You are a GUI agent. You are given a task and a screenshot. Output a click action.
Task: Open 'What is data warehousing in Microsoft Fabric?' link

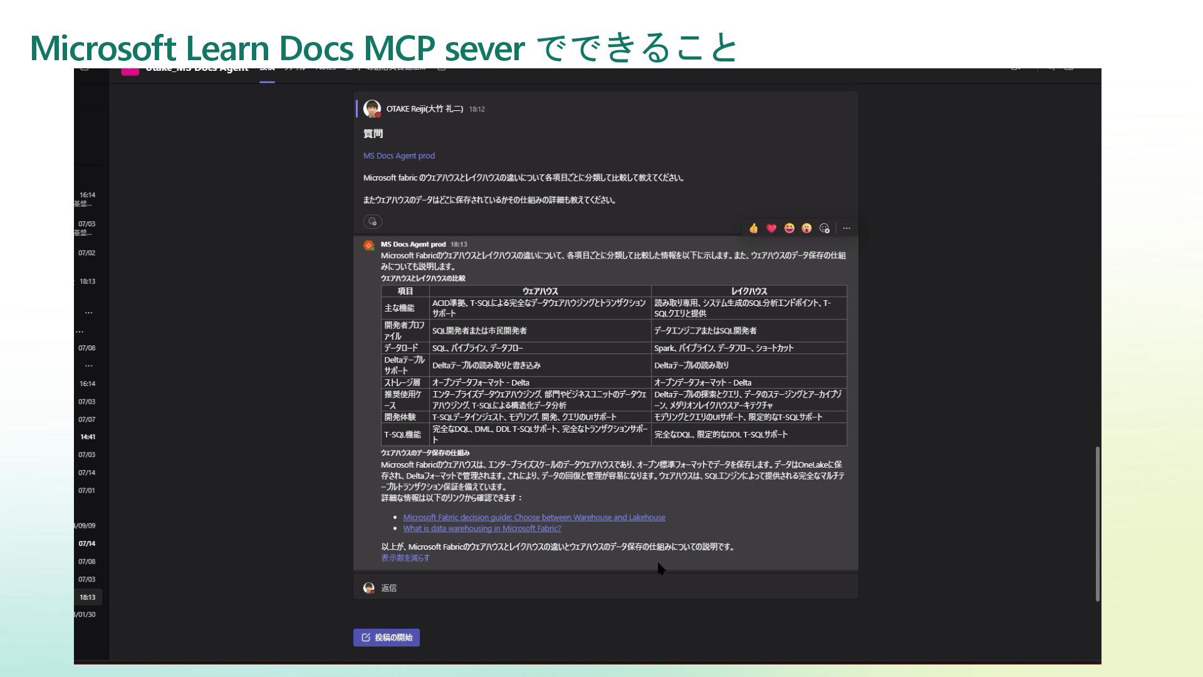(x=482, y=528)
